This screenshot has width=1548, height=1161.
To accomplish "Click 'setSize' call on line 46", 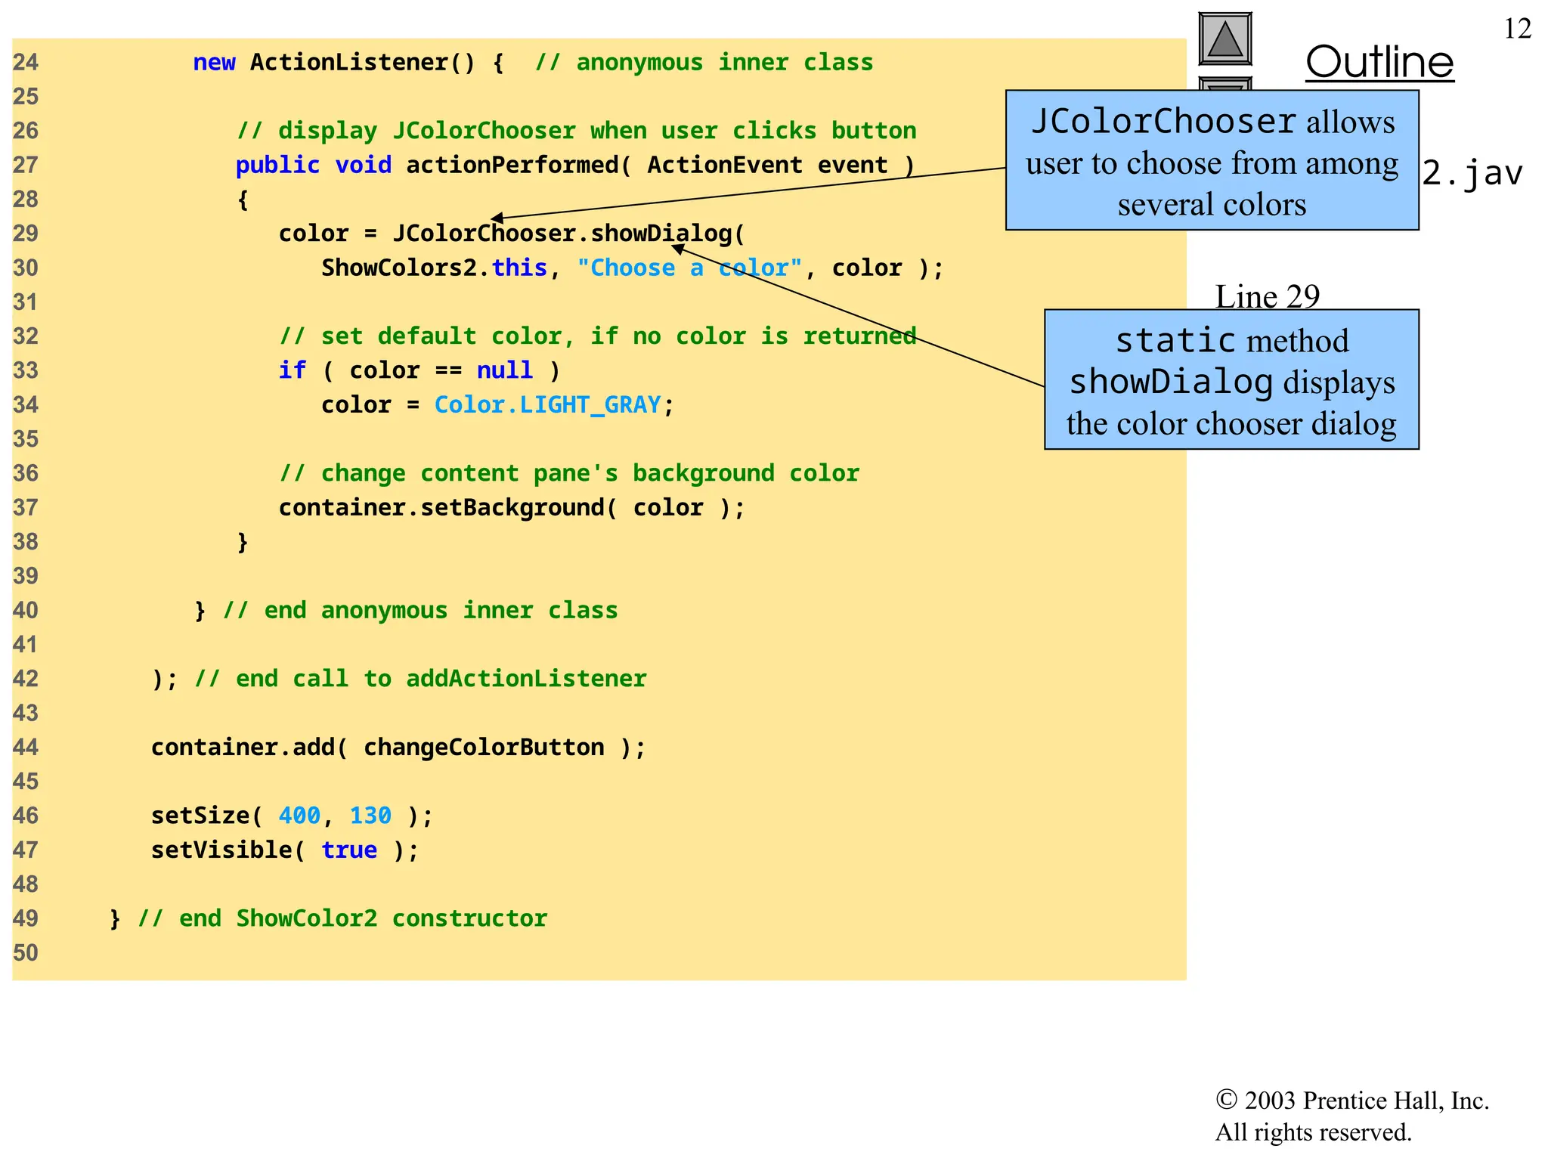I will click(200, 816).
